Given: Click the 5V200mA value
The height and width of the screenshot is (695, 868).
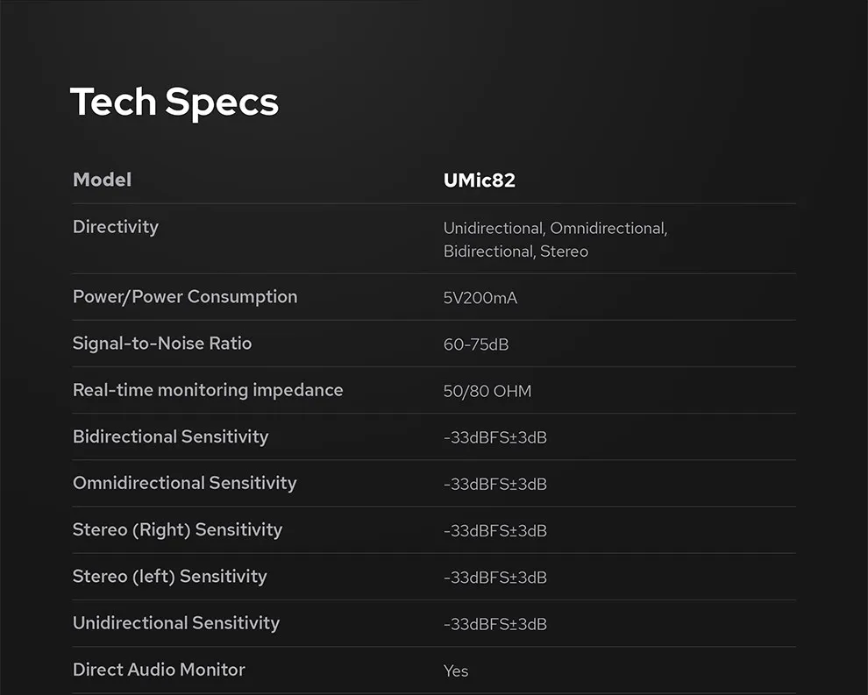Looking at the screenshot, I should (x=480, y=298).
